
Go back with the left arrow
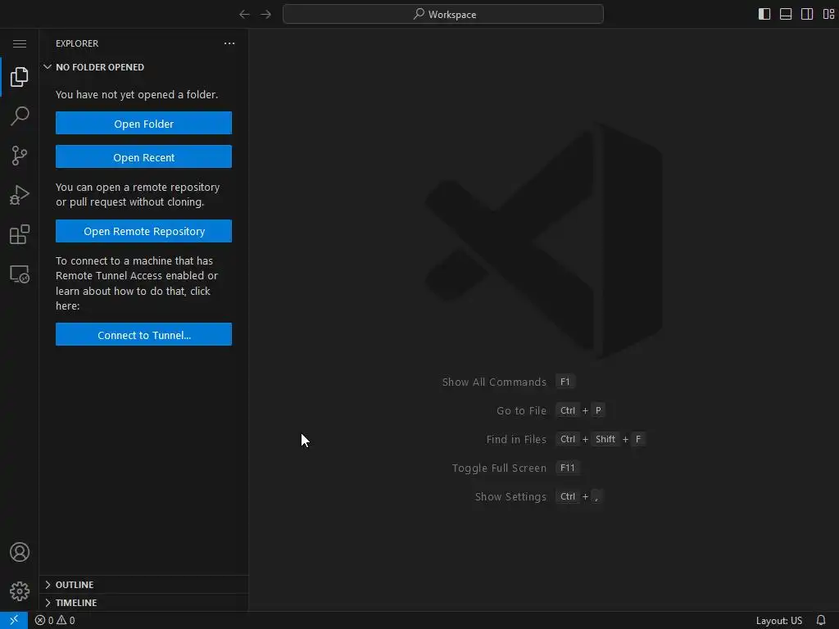[244, 15]
